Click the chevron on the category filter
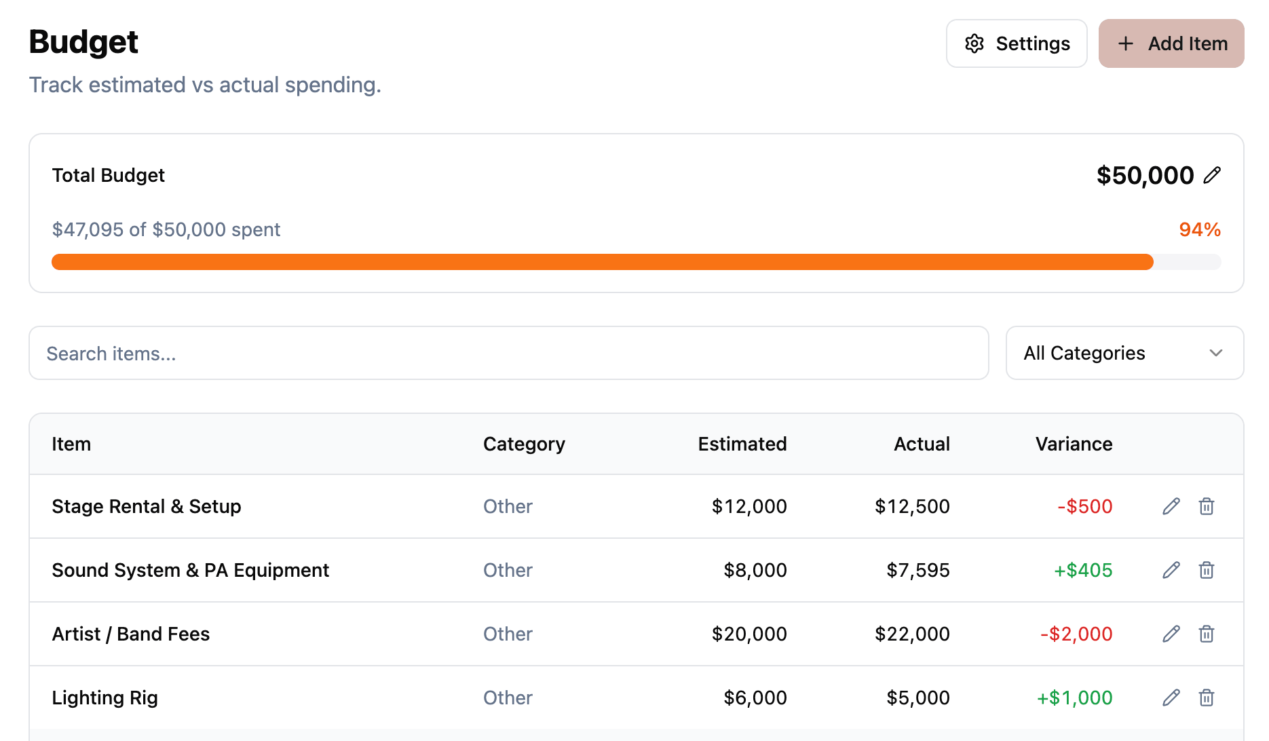The image size is (1269, 741). tap(1215, 353)
